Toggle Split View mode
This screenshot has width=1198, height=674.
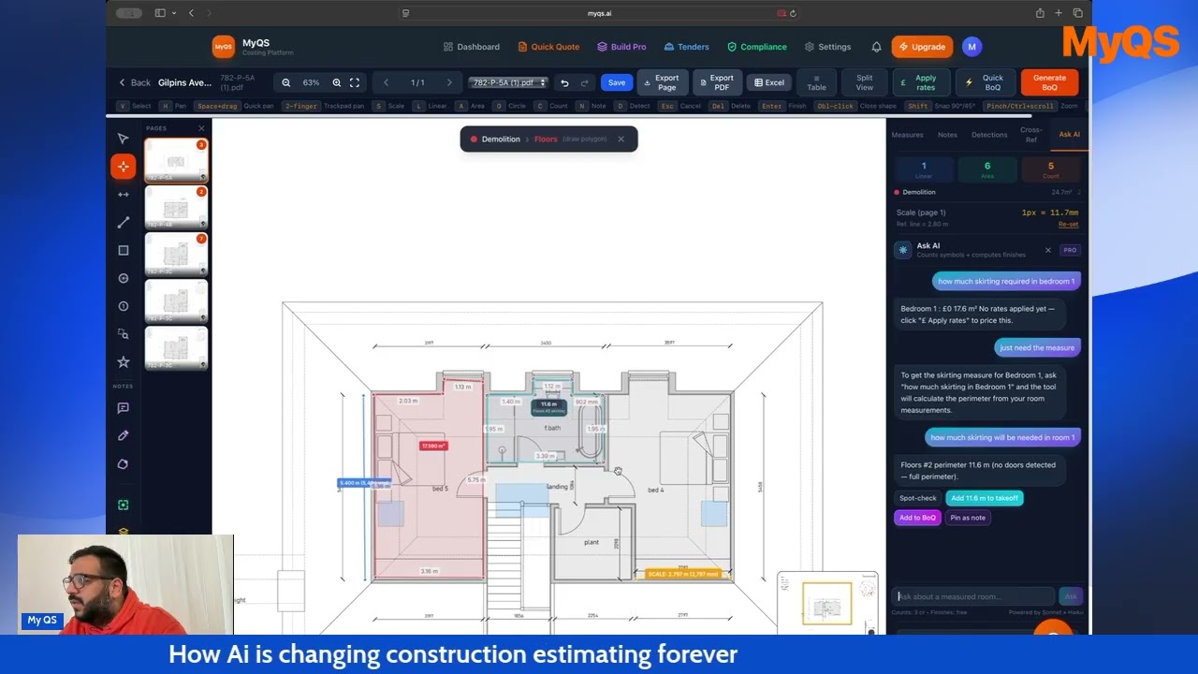(x=864, y=82)
